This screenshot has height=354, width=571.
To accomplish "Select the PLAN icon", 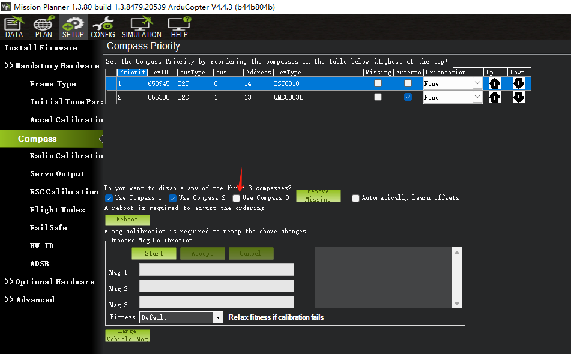I will pyautogui.click(x=43, y=26).
